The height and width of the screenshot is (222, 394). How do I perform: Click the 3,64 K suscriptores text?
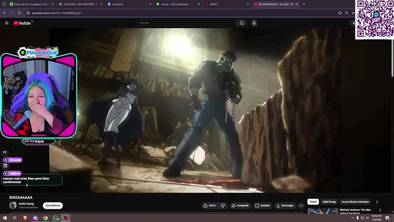coord(28,208)
